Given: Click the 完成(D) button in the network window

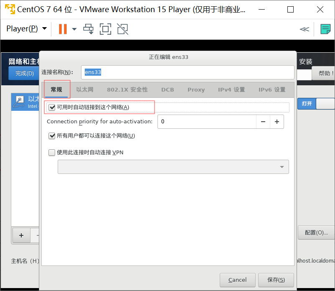Looking at the screenshot, I should 24,73.
